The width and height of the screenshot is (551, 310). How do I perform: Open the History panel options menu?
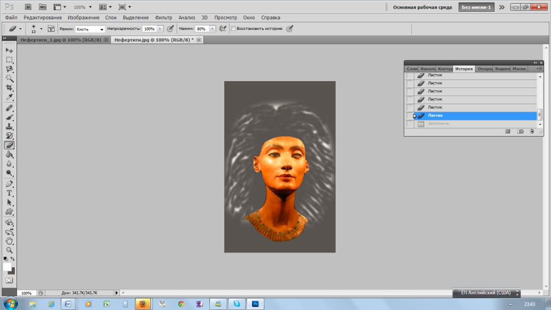539,69
